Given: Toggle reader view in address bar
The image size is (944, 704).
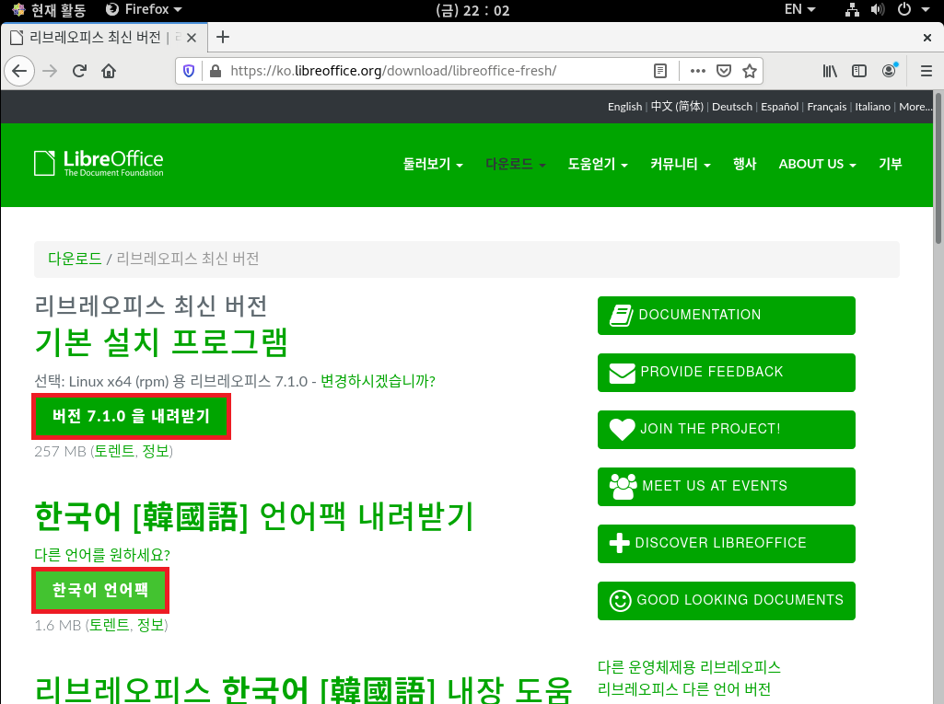Looking at the screenshot, I should [x=660, y=71].
